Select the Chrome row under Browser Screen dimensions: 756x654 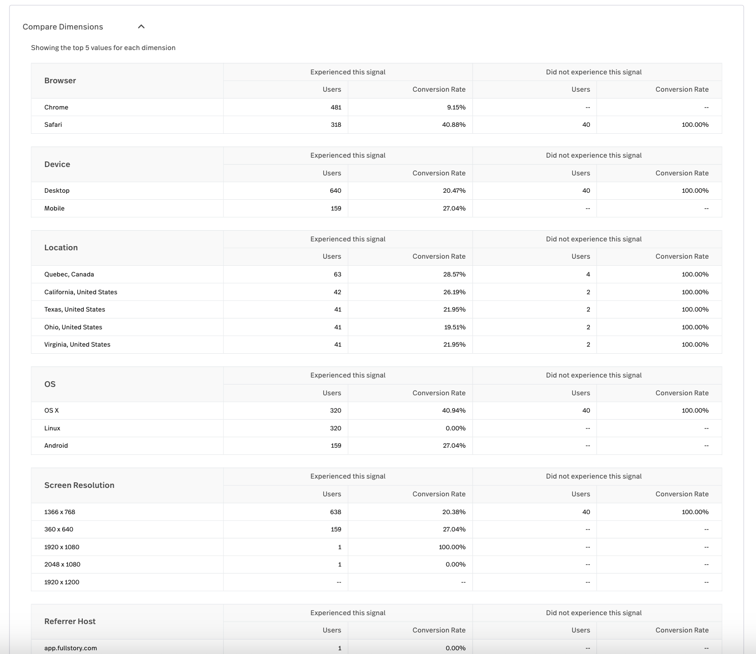[56, 107]
